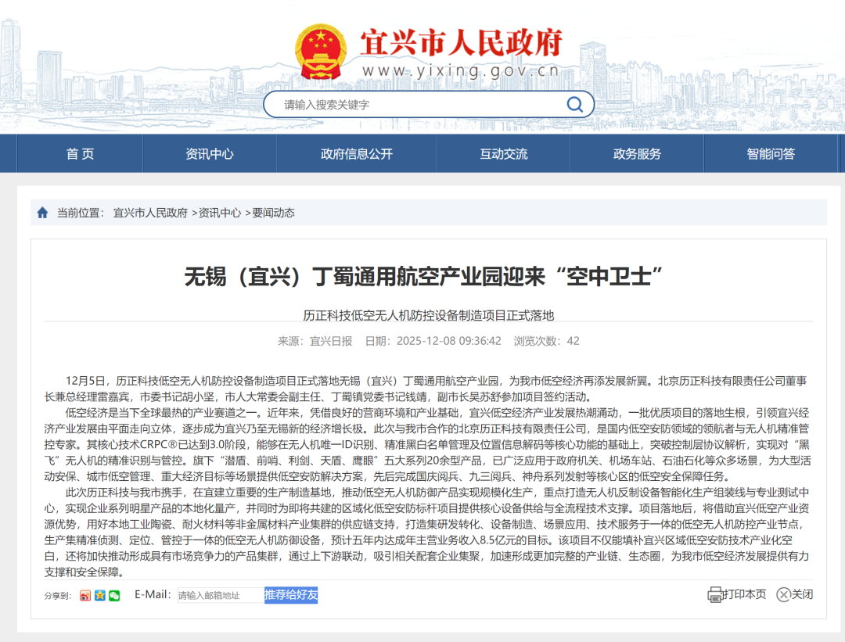Go to 政府信息公开 section
This screenshot has height=642, width=845.
coord(357,154)
